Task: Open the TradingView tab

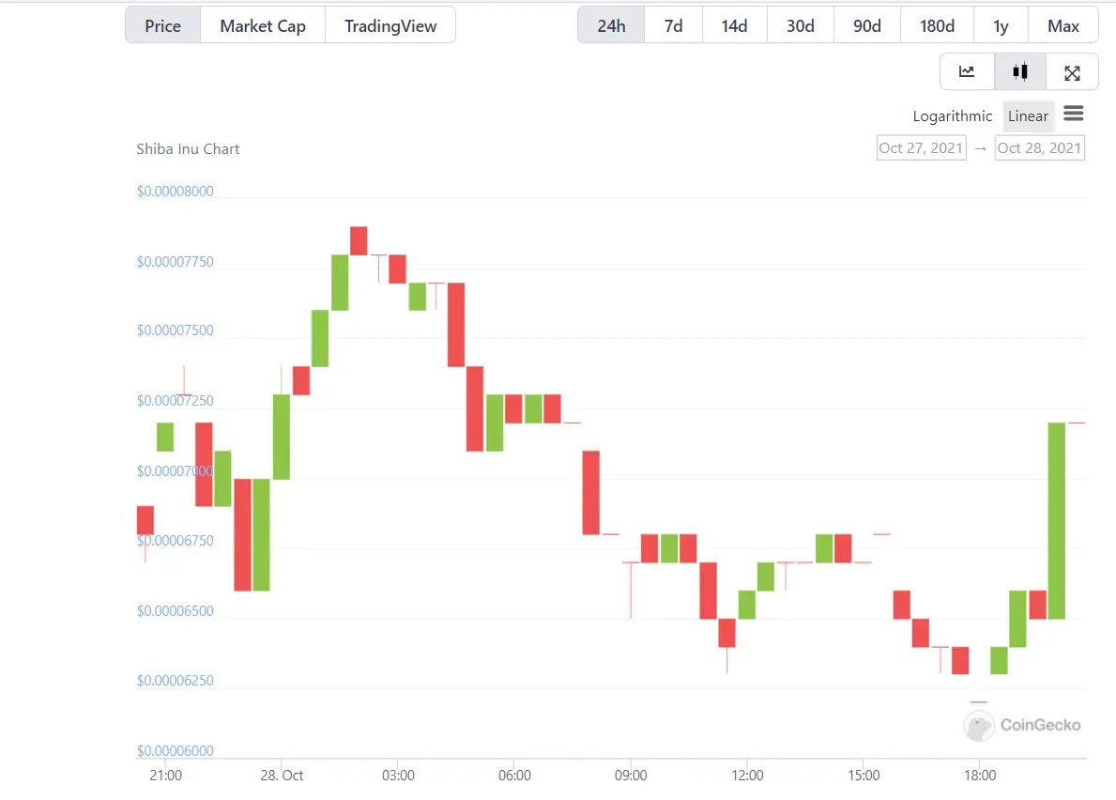Action: pos(390,25)
